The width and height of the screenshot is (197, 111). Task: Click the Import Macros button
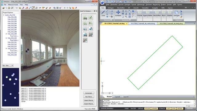pyautogui.click(x=89, y=100)
